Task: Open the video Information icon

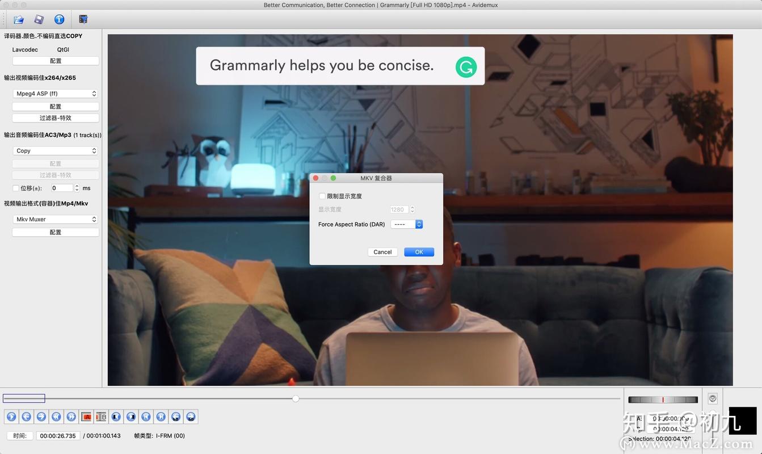Action: point(59,19)
